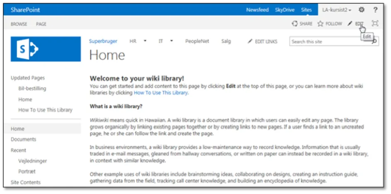Click Recent in the sidebar

18,150
